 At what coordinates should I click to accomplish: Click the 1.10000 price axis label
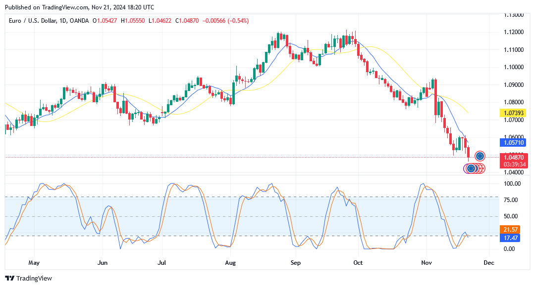514,67
